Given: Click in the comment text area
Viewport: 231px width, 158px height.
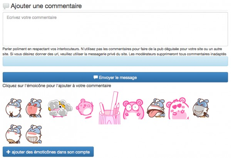Looking at the screenshot, I should coord(115,29).
